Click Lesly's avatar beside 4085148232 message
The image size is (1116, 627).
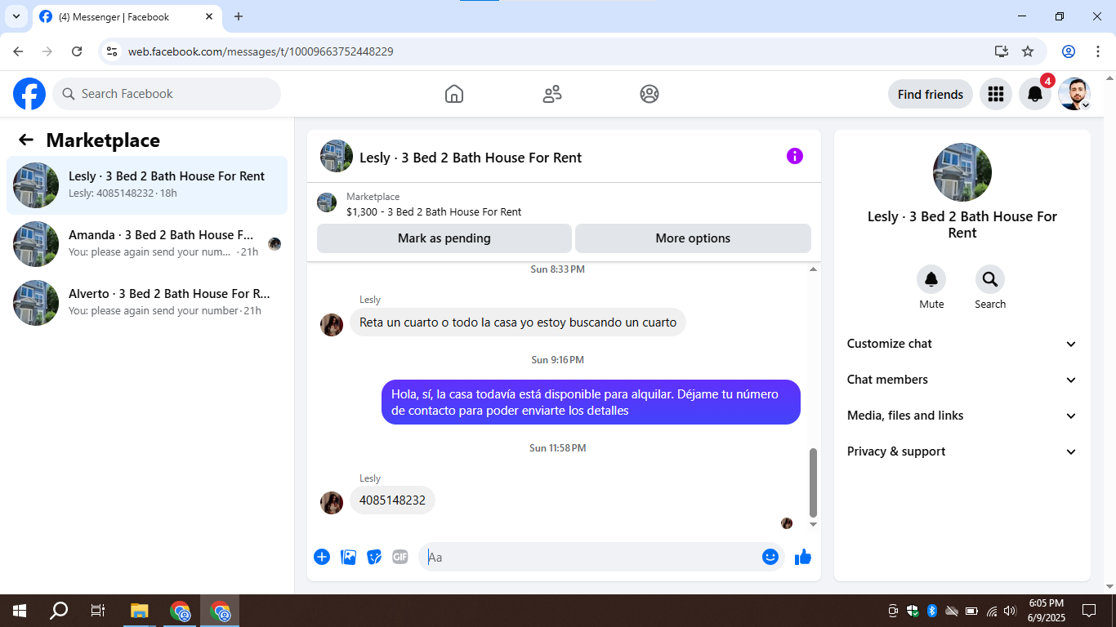click(332, 503)
